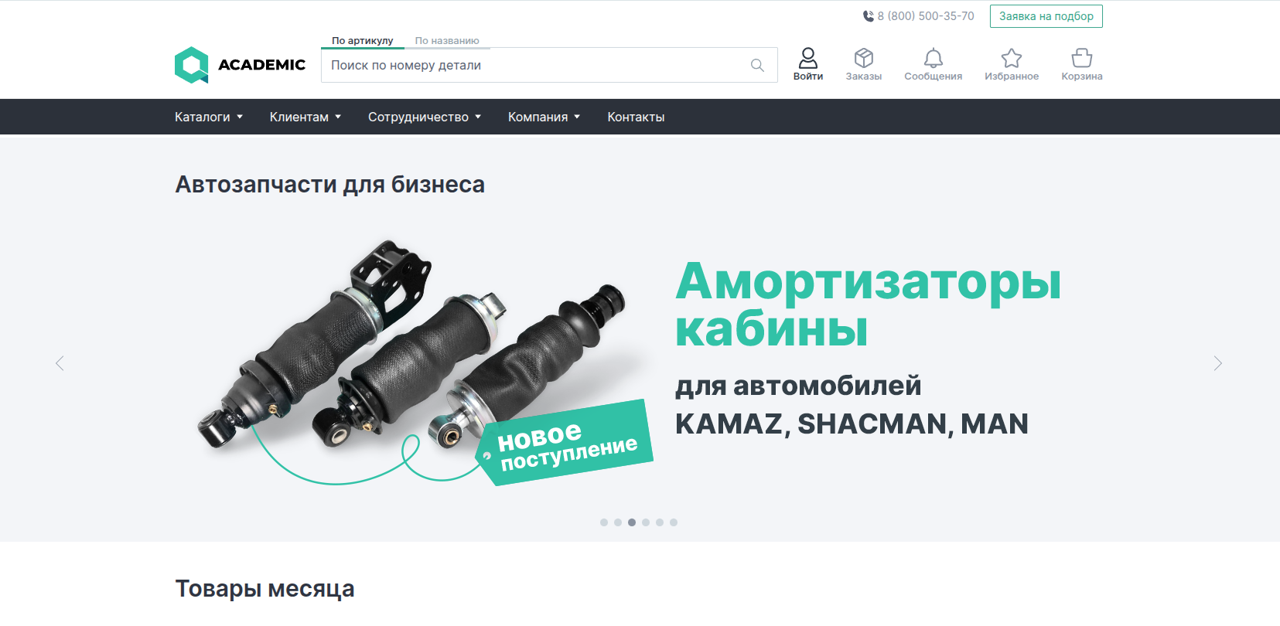The height and width of the screenshot is (626, 1280).
Task: Click the search magnifier icon
Action: pos(757,66)
